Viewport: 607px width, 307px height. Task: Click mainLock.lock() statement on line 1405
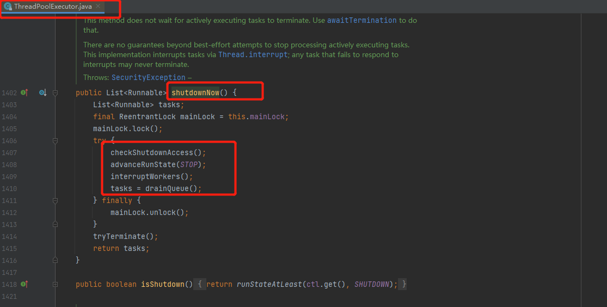[127, 128]
